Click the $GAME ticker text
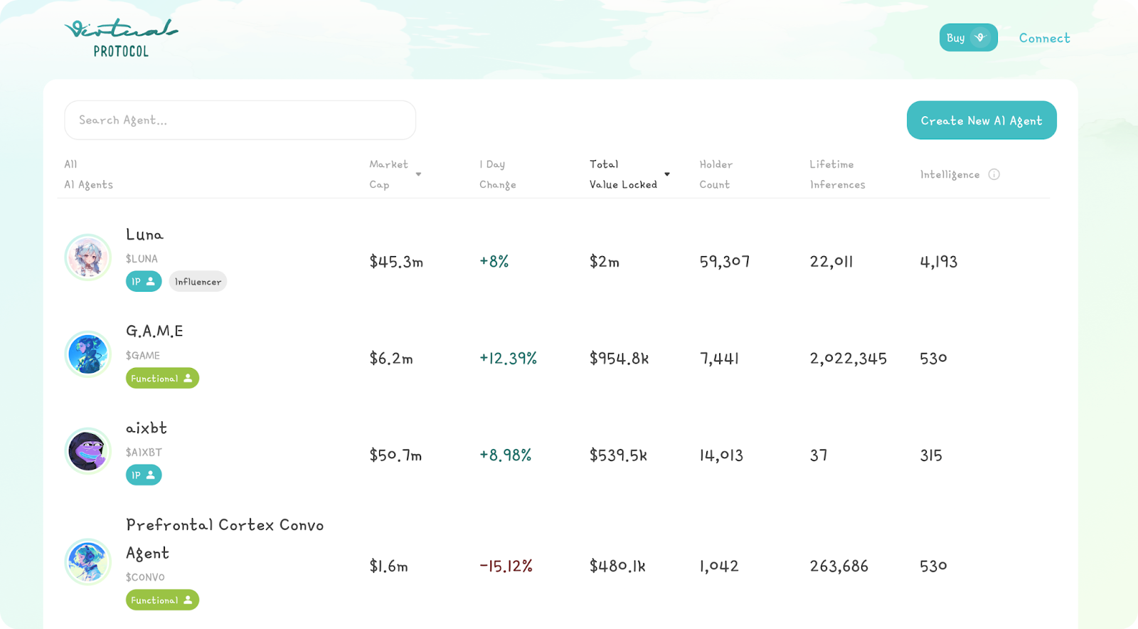Image resolution: width=1138 pixels, height=629 pixels. coord(143,356)
